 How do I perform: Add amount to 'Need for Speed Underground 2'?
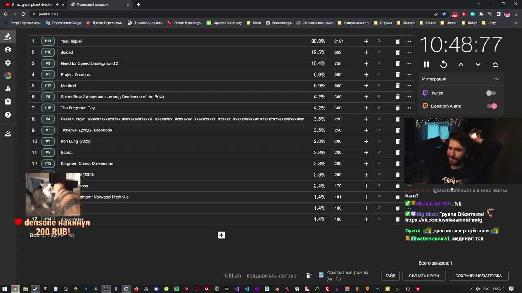(366, 63)
